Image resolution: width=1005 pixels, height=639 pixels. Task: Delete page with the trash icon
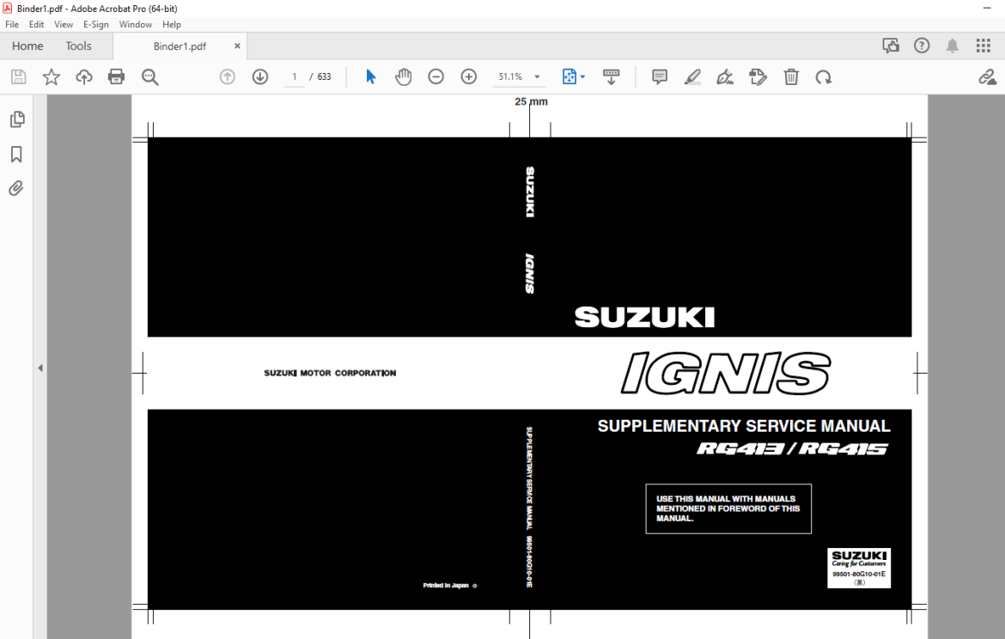click(x=791, y=77)
